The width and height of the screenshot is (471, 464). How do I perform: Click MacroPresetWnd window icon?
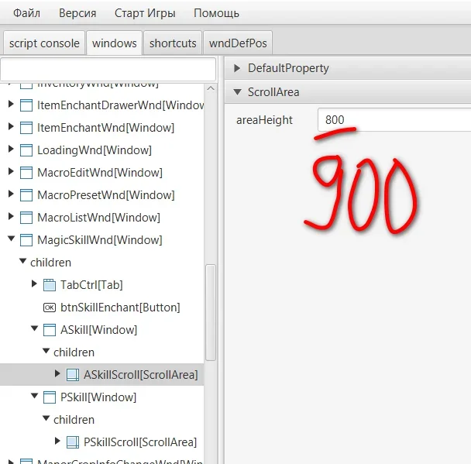click(26, 195)
